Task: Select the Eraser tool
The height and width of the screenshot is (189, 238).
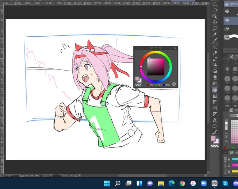Action: [215, 78]
